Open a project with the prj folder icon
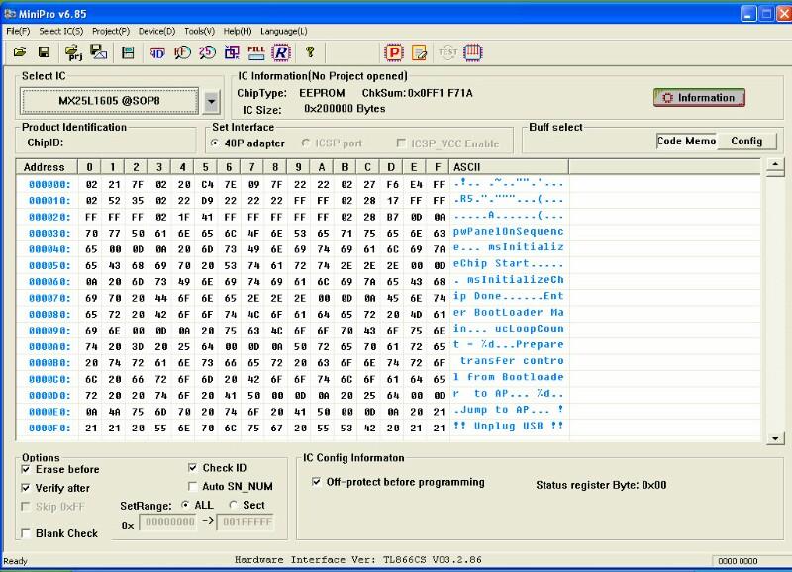The width and height of the screenshot is (792, 572). point(73,52)
